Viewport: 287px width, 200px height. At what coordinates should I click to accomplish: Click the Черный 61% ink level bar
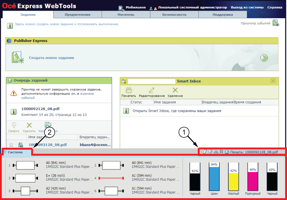(195, 177)
